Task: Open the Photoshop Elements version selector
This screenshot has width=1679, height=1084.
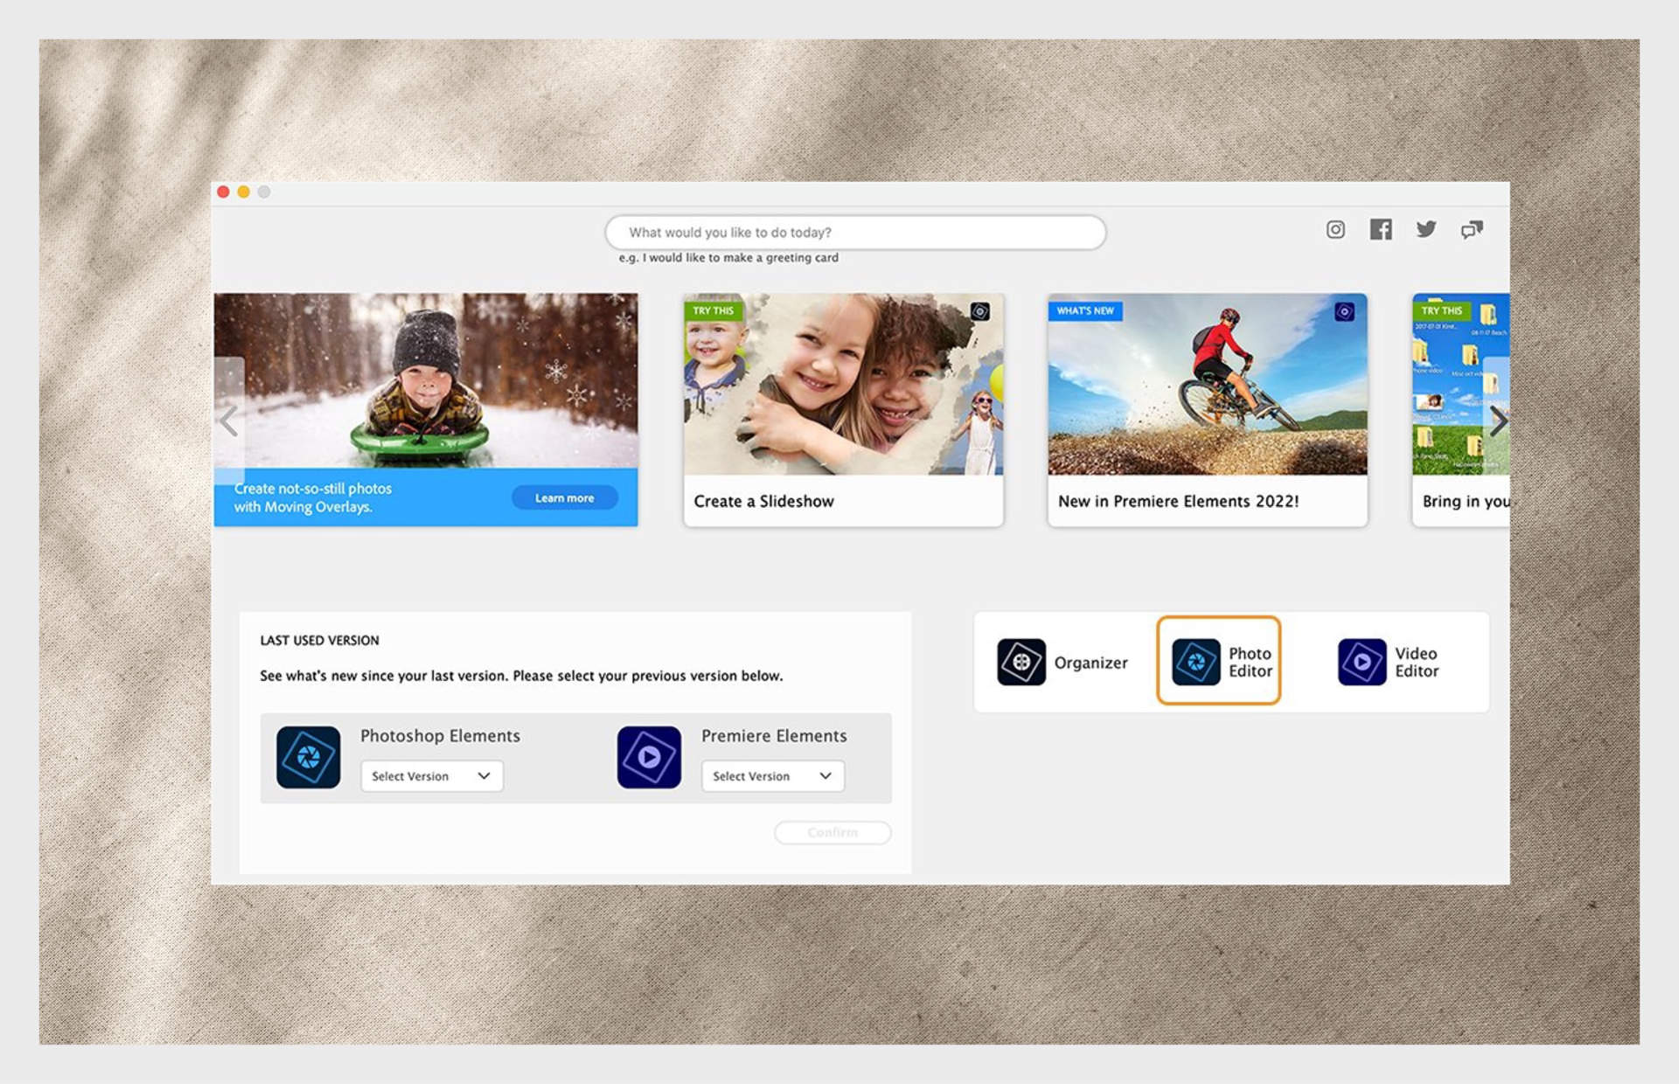Action: point(431,775)
